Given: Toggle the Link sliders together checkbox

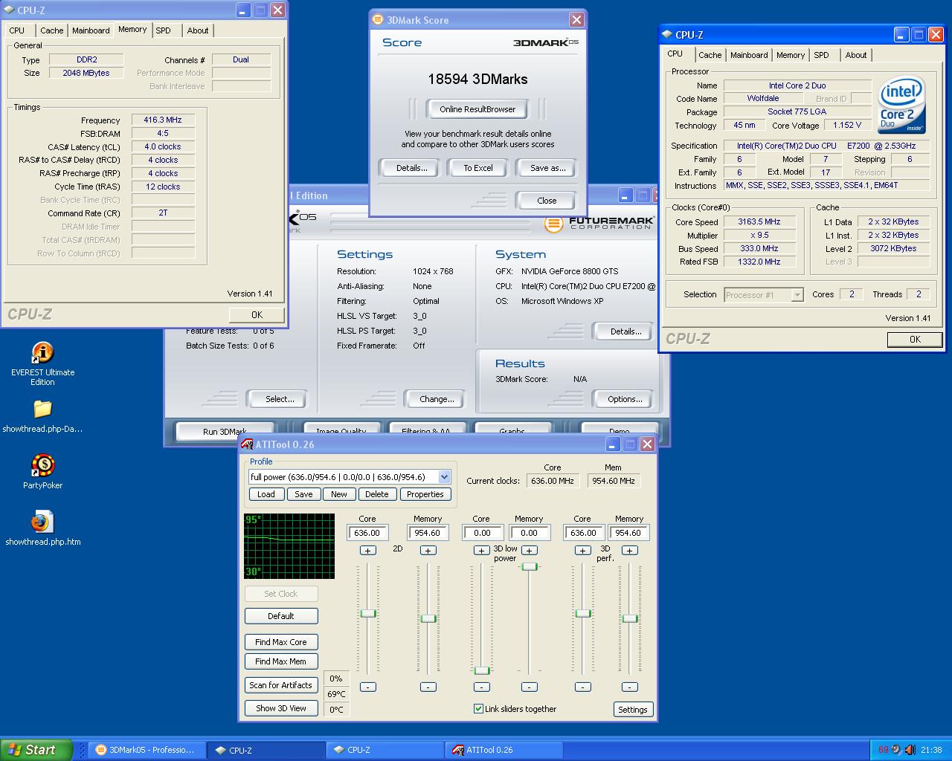Looking at the screenshot, I should 478,709.
